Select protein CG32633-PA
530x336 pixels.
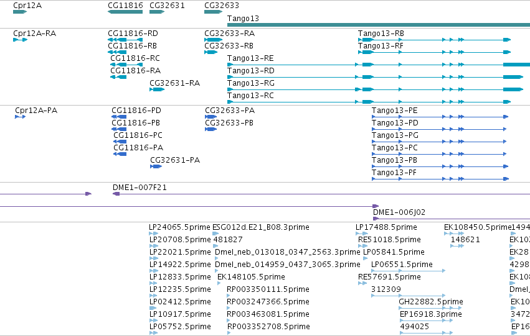point(230,111)
